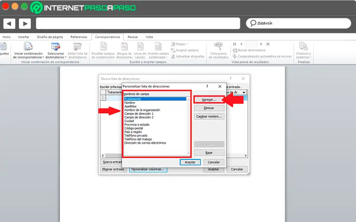Select Nombre in field names list

[x=129, y=103]
